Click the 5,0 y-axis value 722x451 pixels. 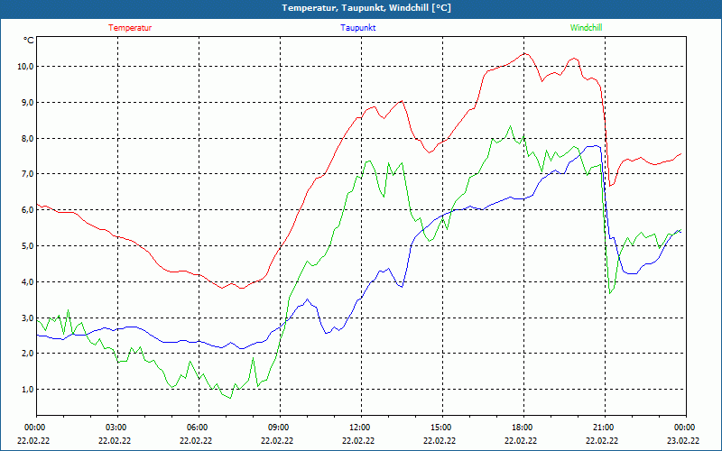point(26,245)
